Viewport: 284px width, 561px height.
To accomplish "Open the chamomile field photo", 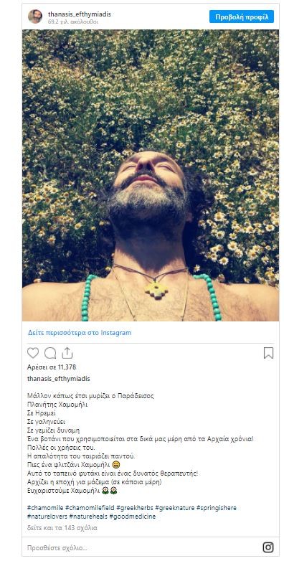I will point(151,175).
